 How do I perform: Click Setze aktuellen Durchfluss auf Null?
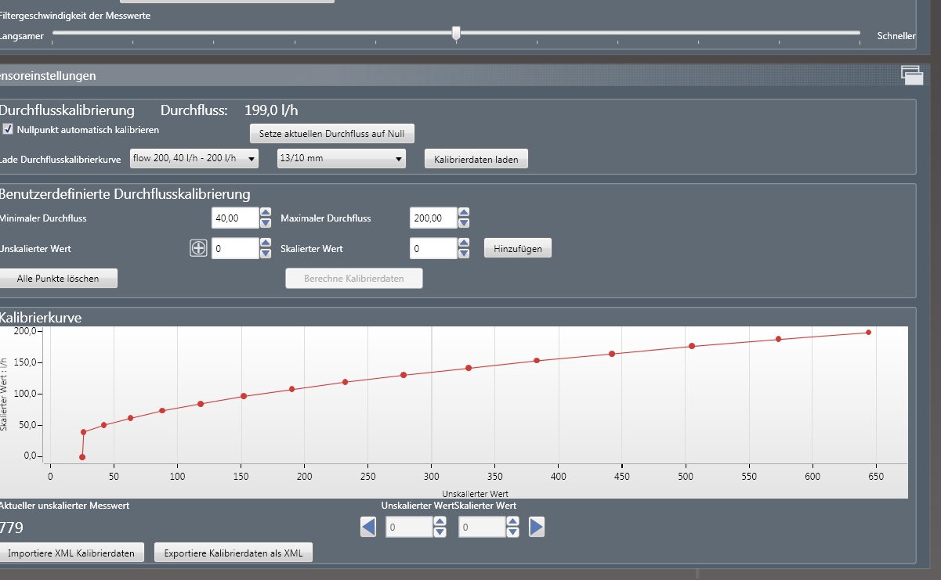click(331, 134)
